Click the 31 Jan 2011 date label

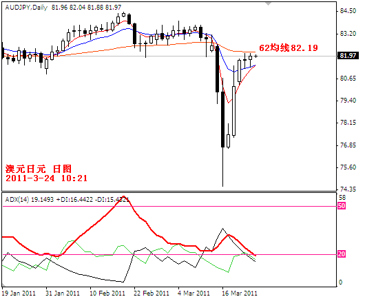click(x=63, y=293)
